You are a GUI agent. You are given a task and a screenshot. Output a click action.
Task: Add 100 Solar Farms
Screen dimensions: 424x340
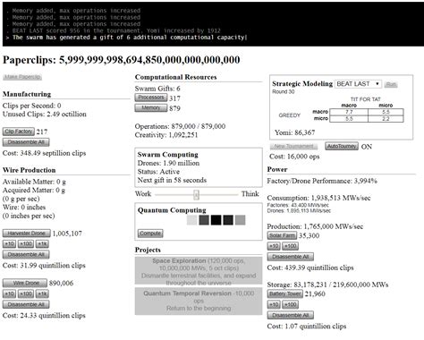tap(291, 246)
